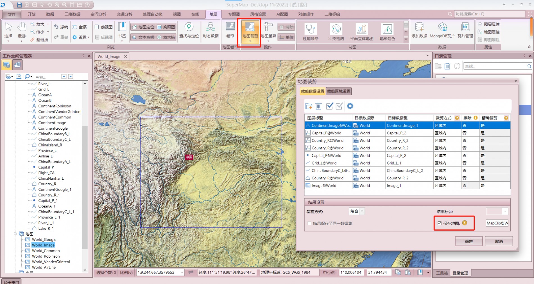Click the 前视图 button
534x284 pixels.
coord(104,27)
